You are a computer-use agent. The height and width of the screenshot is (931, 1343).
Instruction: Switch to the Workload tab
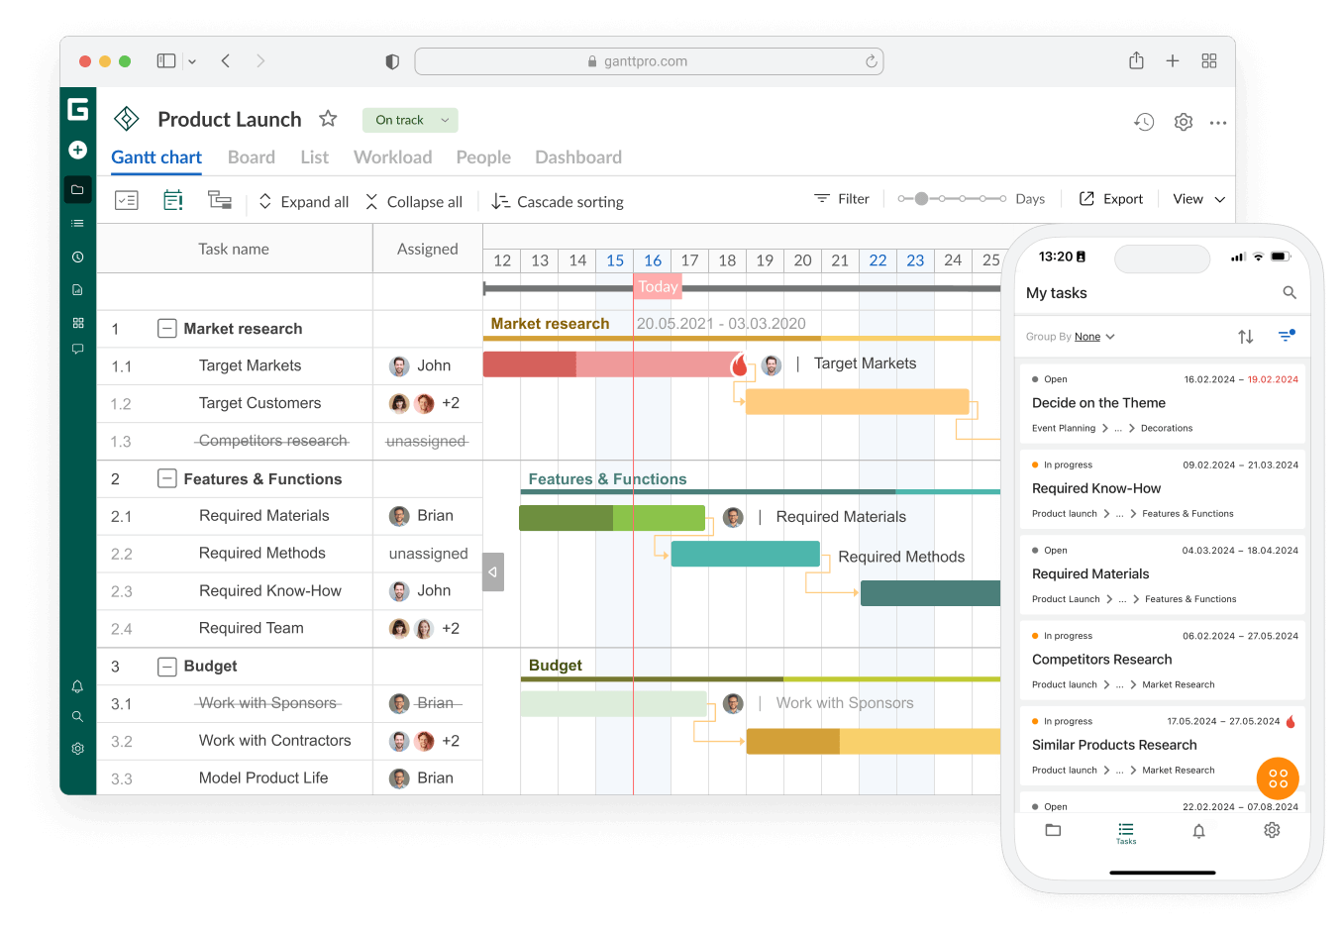pos(392,156)
